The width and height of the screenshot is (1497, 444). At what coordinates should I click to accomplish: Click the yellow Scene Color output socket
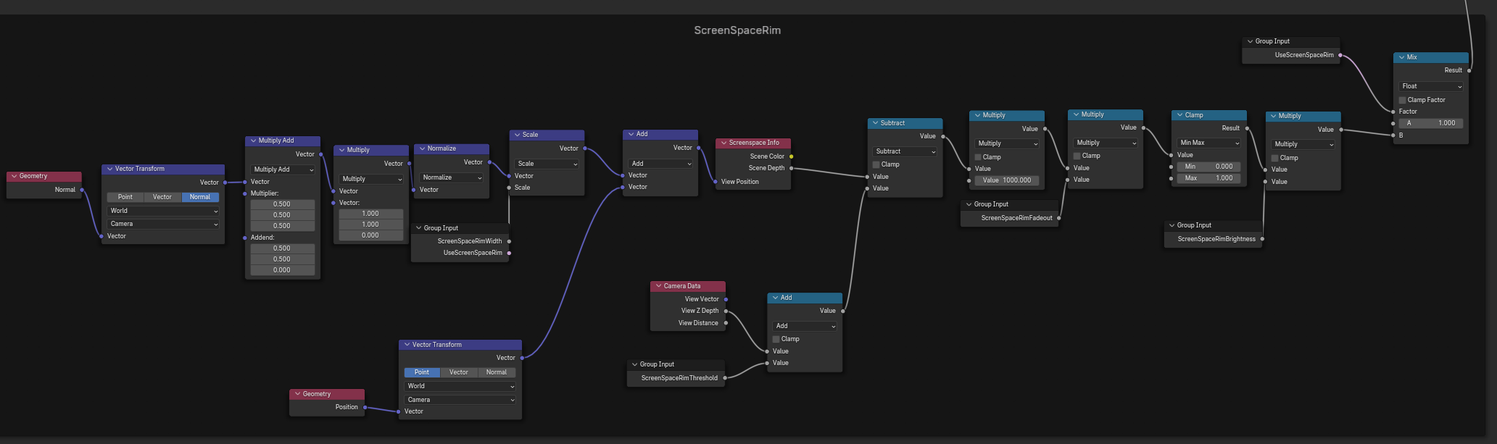click(791, 156)
